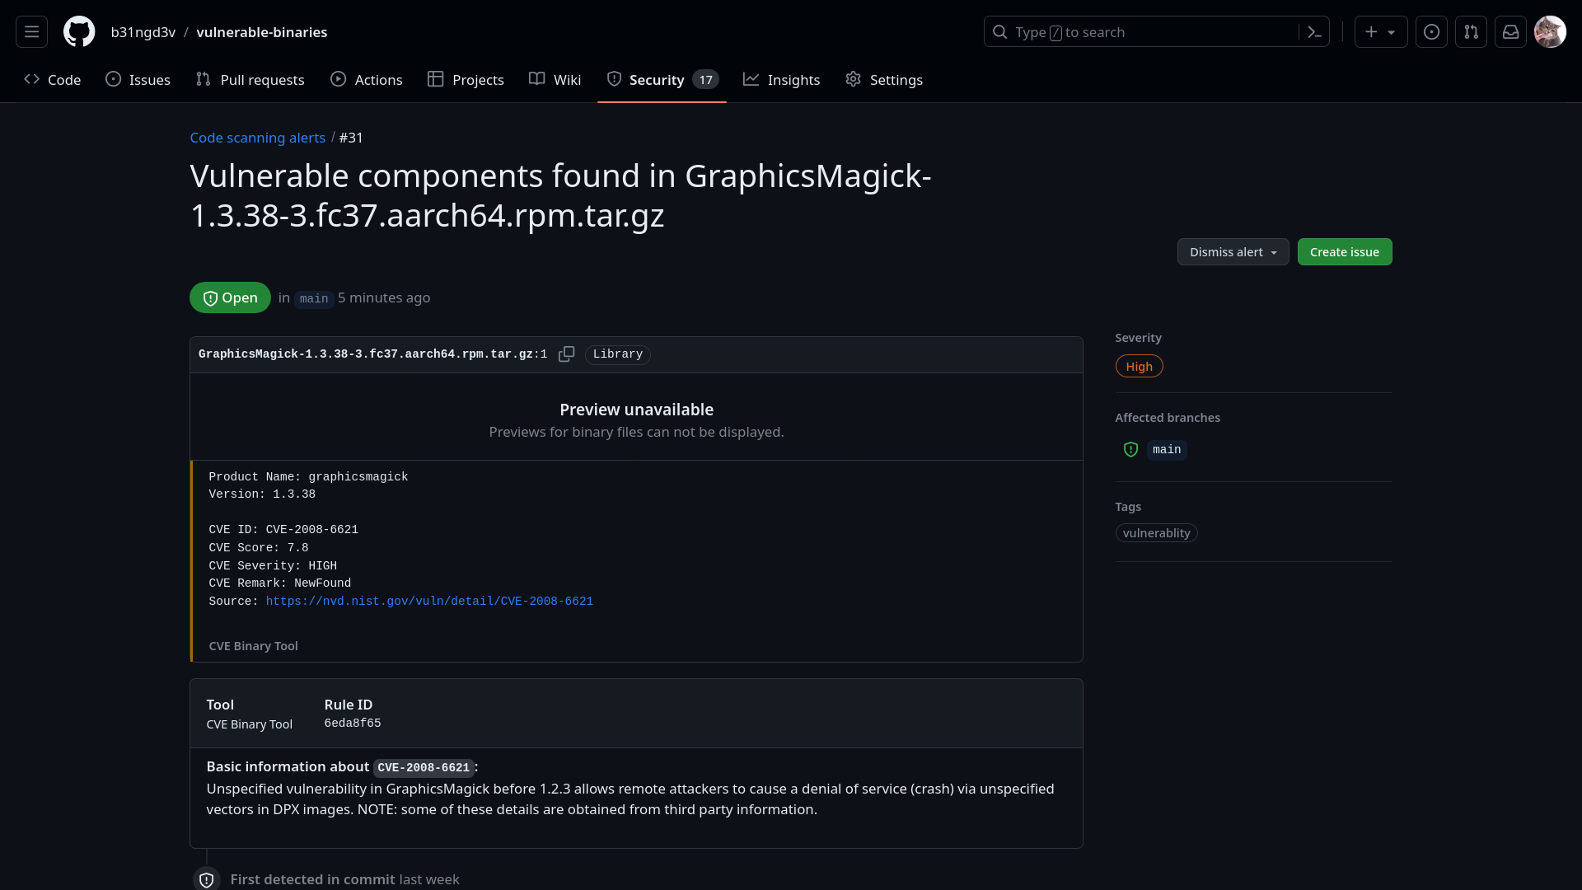Viewport: 1582px width, 890px height.
Task: Expand the create new plus dropdown
Action: coord(1380,32)
